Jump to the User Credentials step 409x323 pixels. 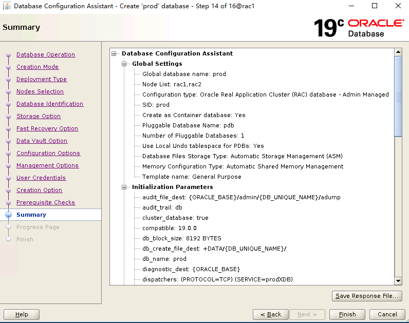(x=41, y=178)
